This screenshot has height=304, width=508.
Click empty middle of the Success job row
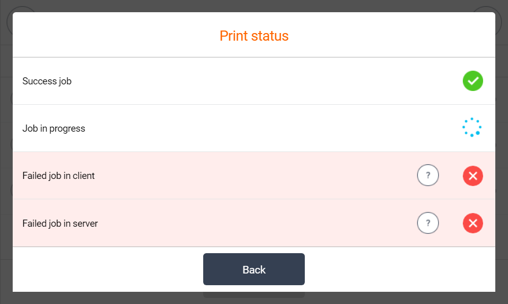click(x=254, y=81)
